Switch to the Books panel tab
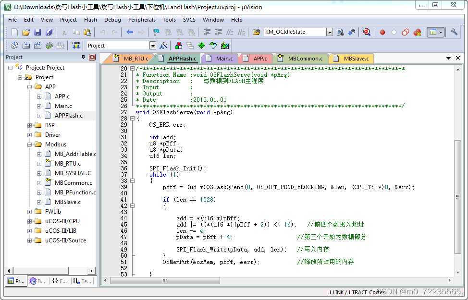Screen dimensions: 468x300 coord(37,281)
